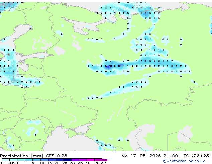Click the 'Mo 17-08-2026' date text

pos(141,156)
